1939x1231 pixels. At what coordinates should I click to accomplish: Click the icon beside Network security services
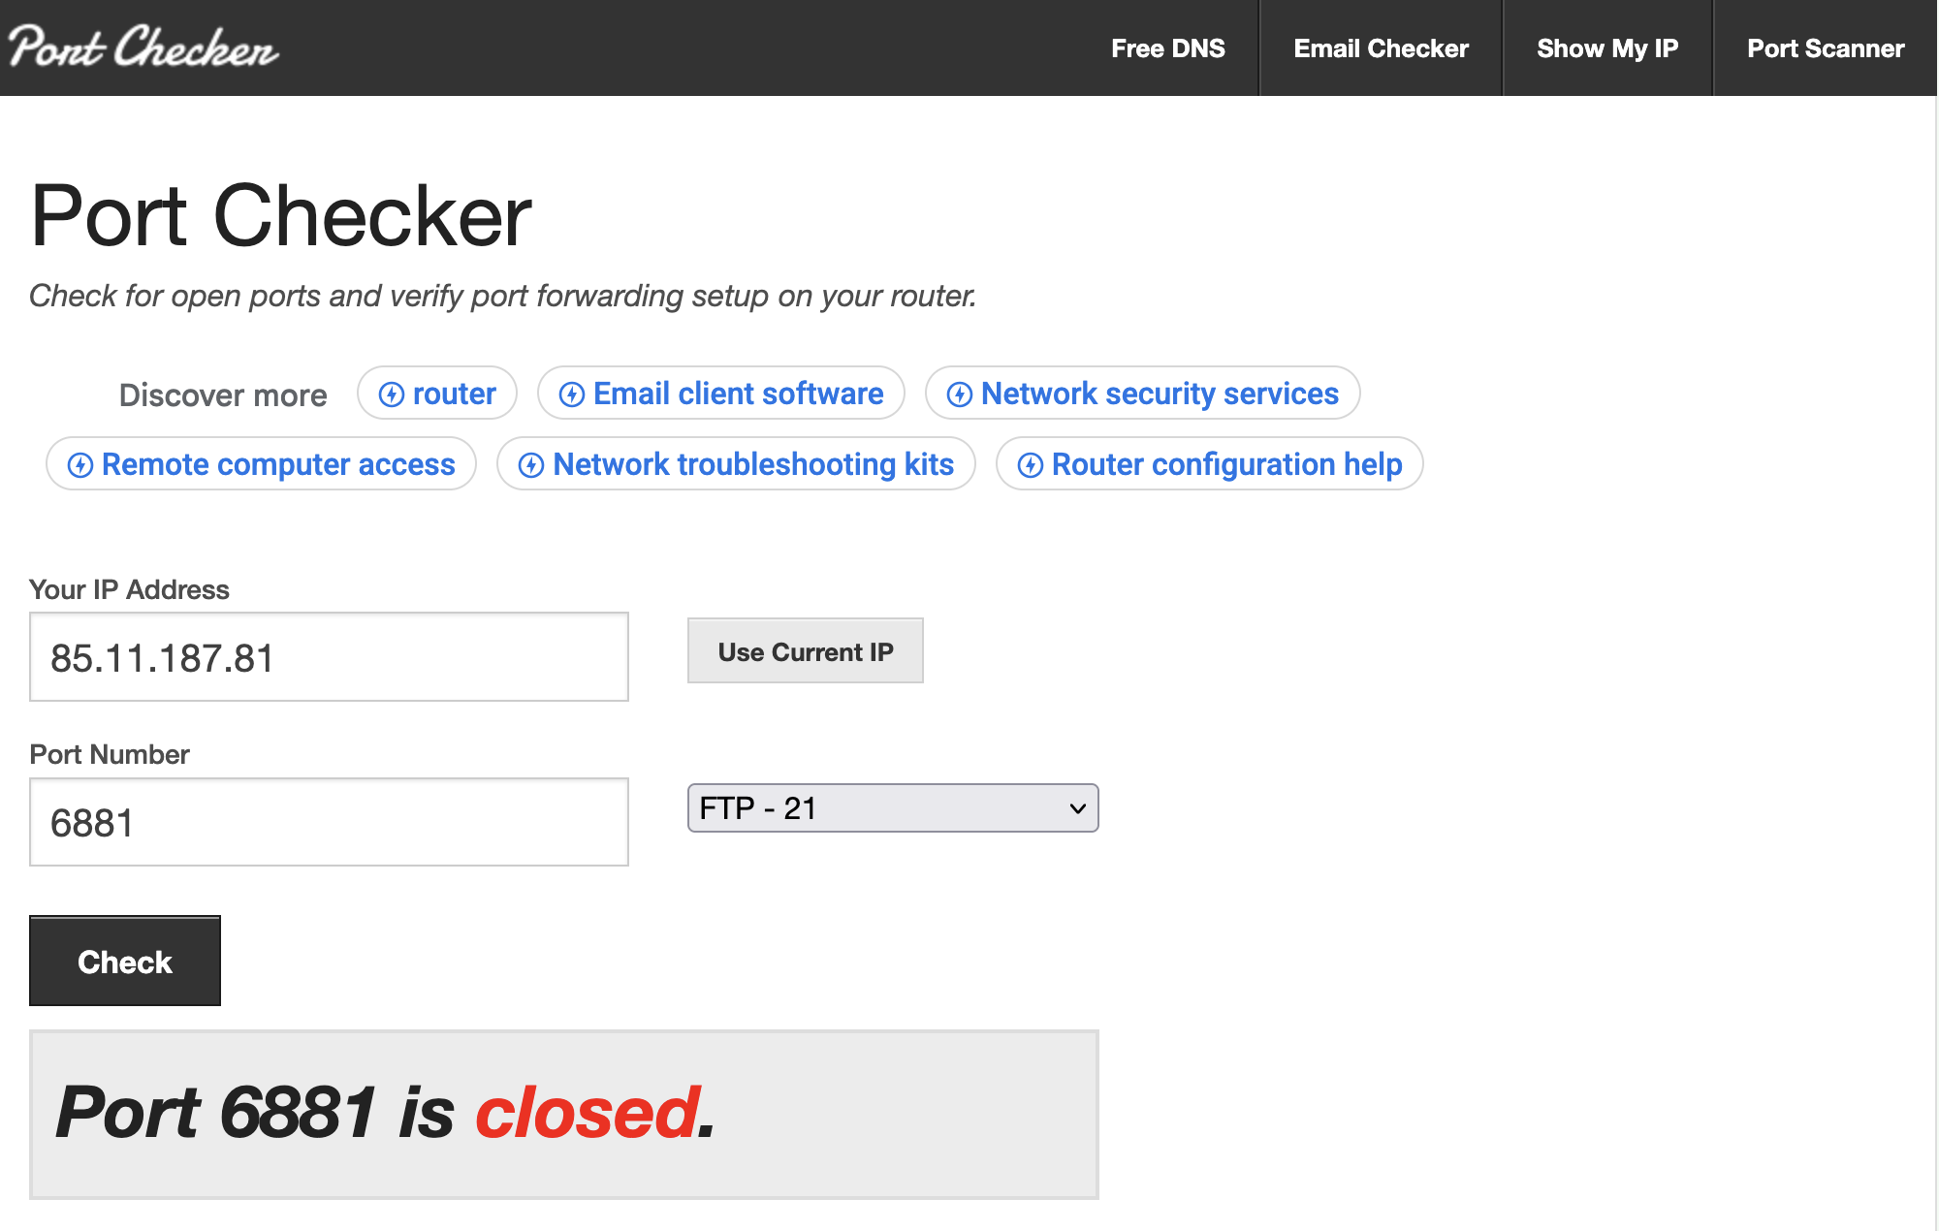[960, 395]
